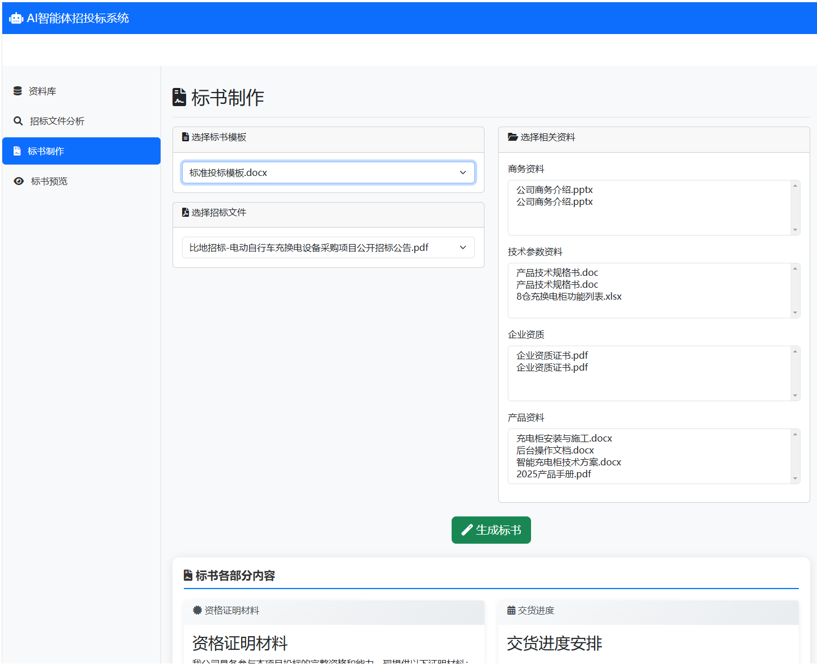Image resolution: width=817 pixels, height=664 pixels.
Task: Expand the tender file PDF dropdown
Action: click(328, 247)
